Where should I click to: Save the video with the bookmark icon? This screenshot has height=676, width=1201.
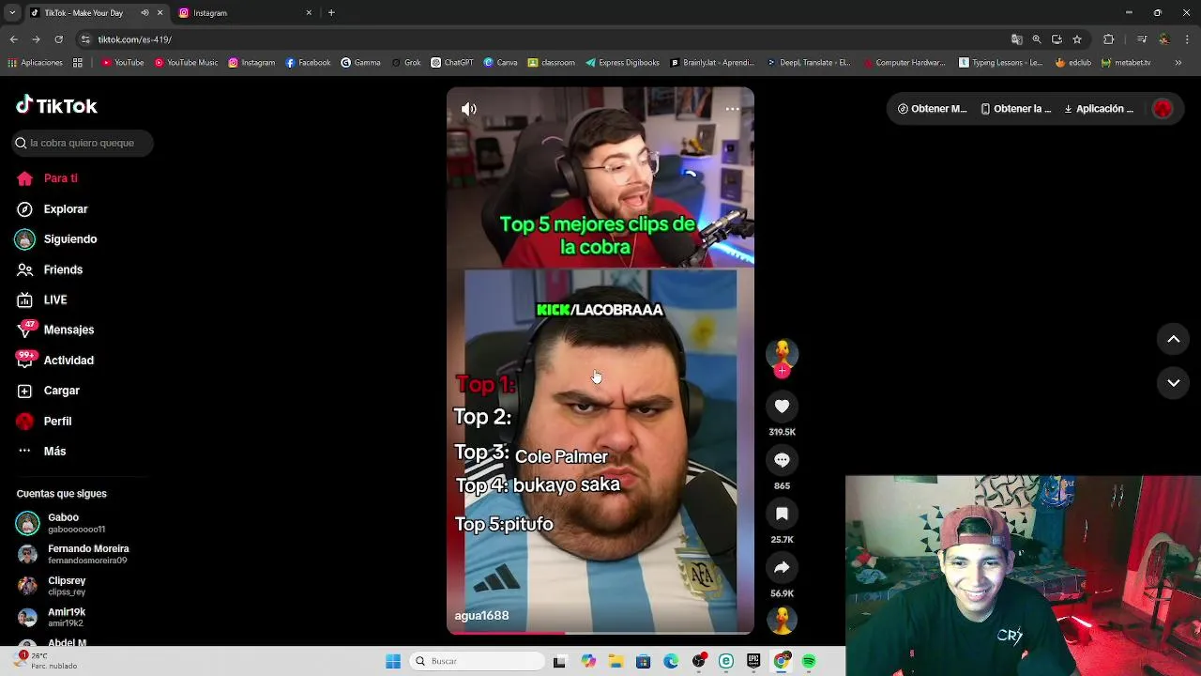[x=782, y=514]
